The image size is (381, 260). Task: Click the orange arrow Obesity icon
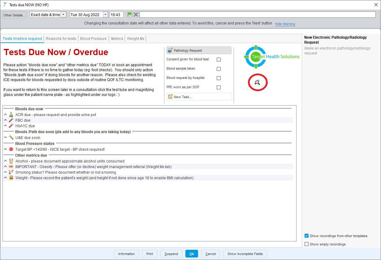click(x=11, y=167)
